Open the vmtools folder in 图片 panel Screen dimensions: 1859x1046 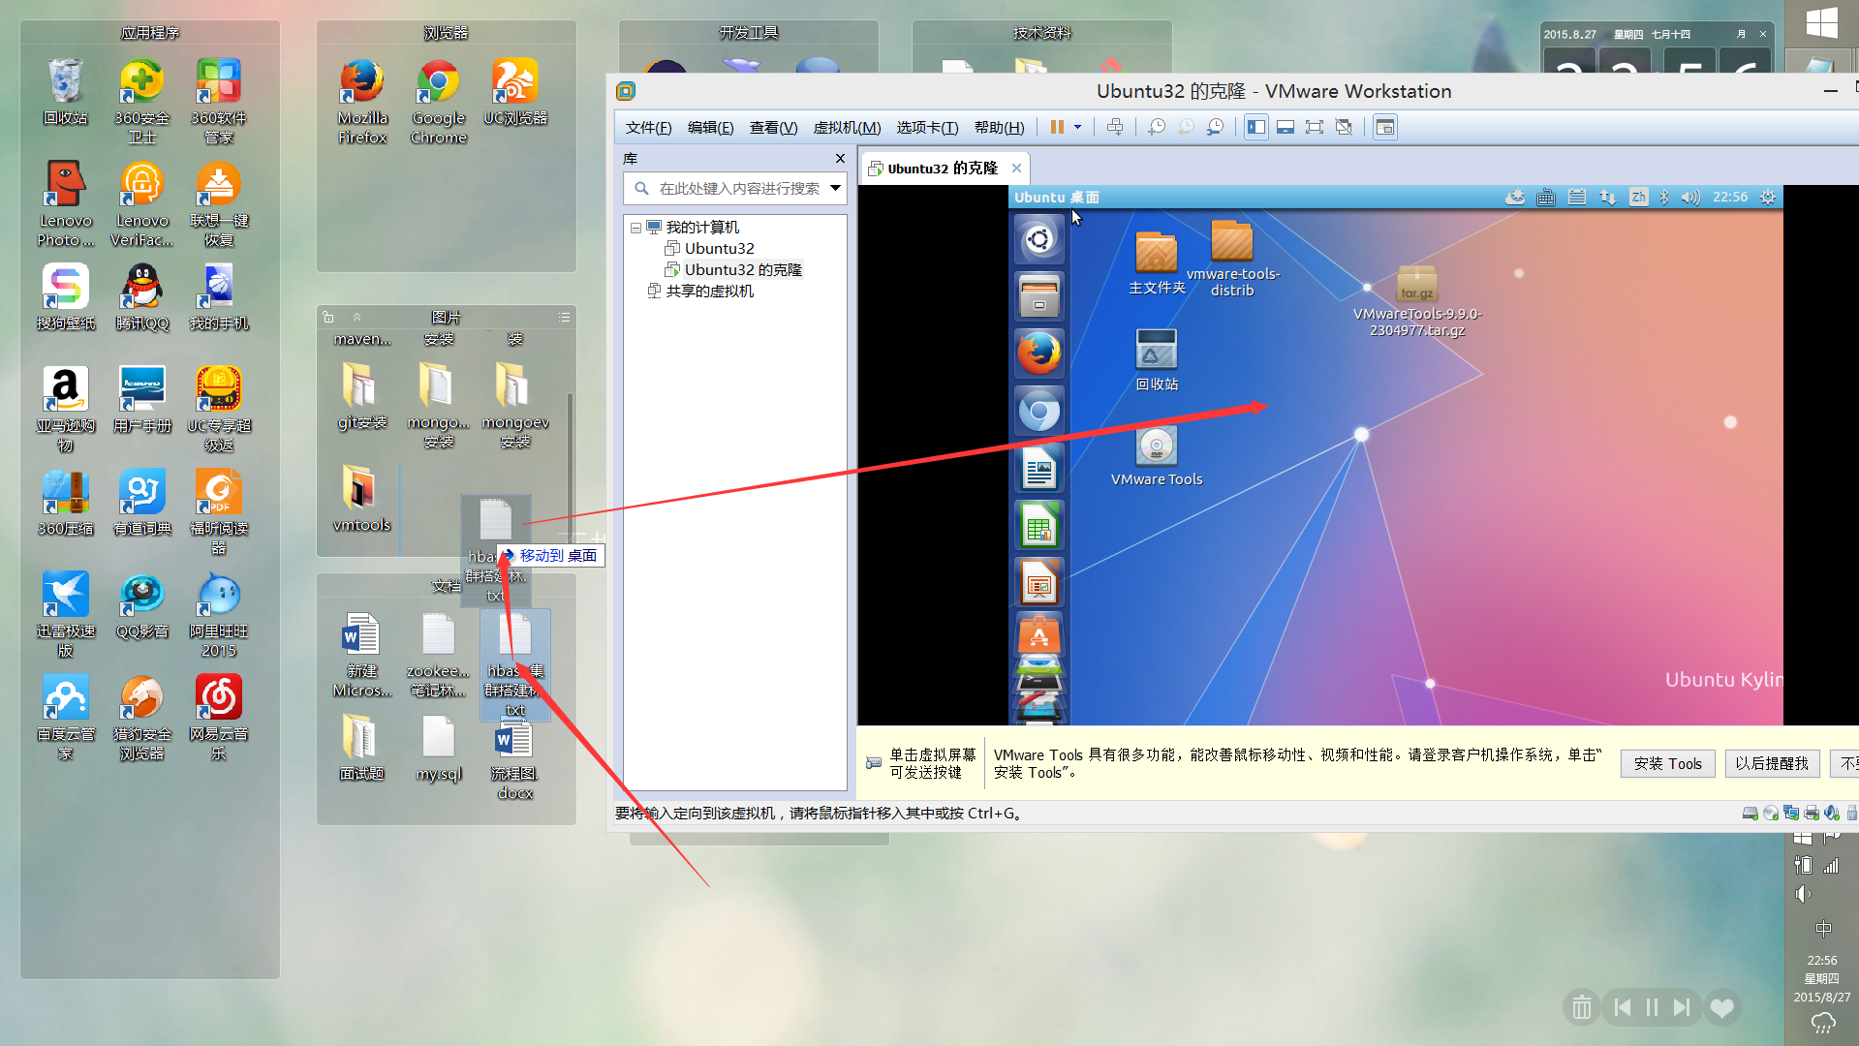pyautogui.click(x=361, y=499)
